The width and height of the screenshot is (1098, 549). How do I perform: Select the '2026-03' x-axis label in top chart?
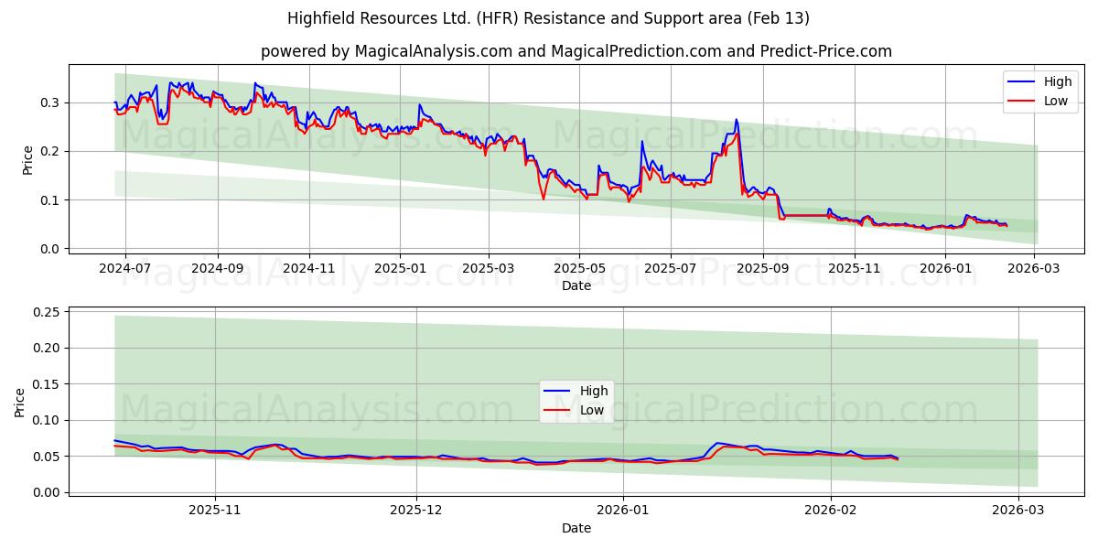pyautogui.click(x=1034, y=268)
